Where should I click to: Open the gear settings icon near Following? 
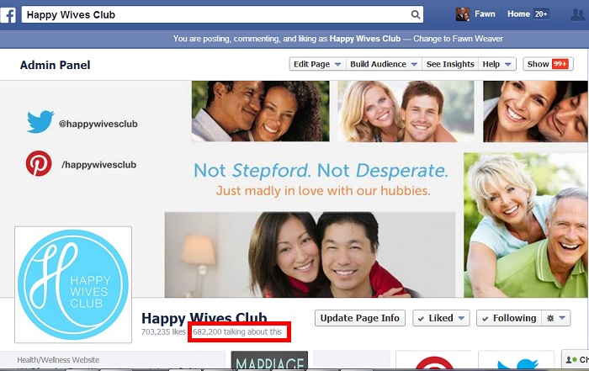pos(550,318)
